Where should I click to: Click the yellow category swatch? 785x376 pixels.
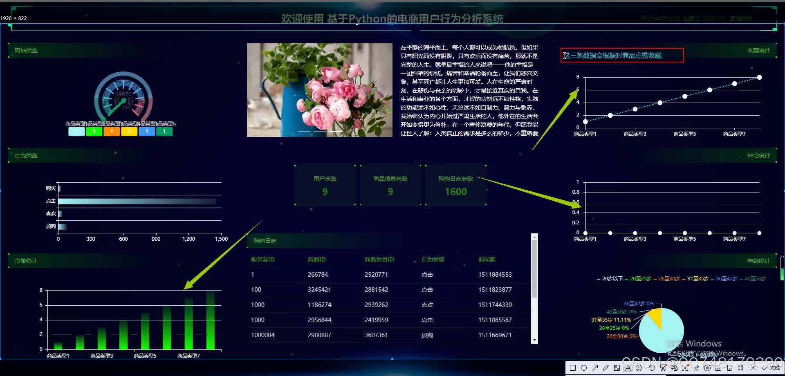coord(129,132)
